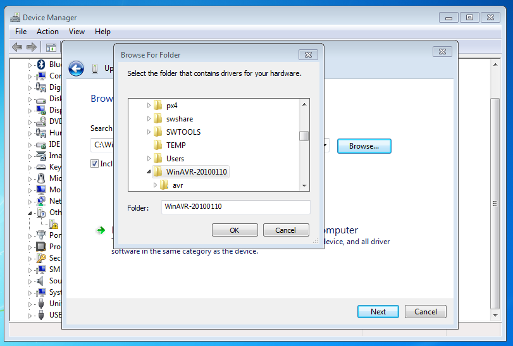
Task: Click the Sound controllers speaker icon
Action: [41, 281]
